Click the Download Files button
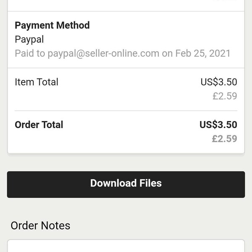 (126, 184)
